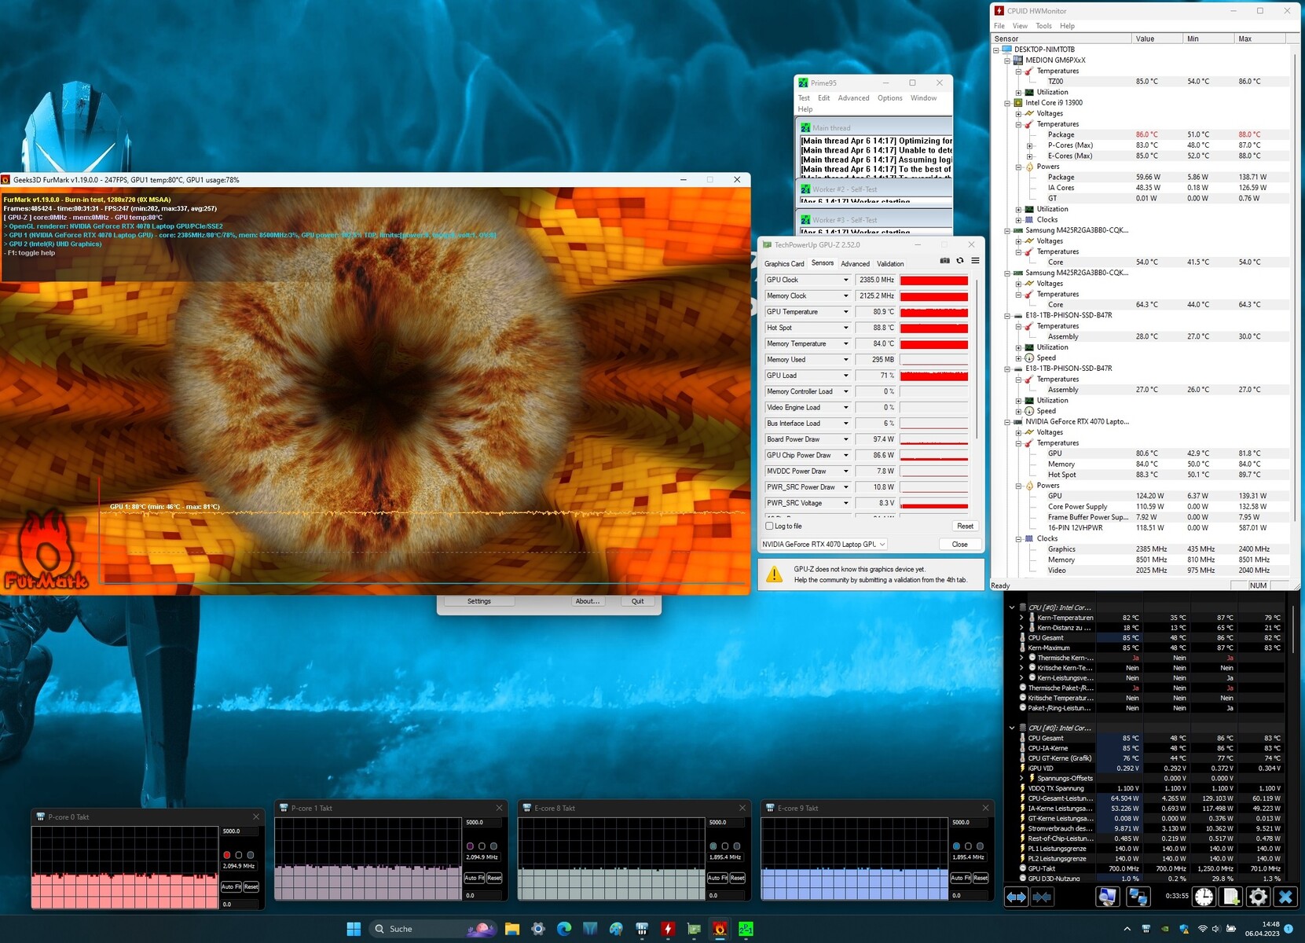Select blue radio button in E-core 9 Takt
This screenshot has width=1305, height=943.
click(956, 846)
